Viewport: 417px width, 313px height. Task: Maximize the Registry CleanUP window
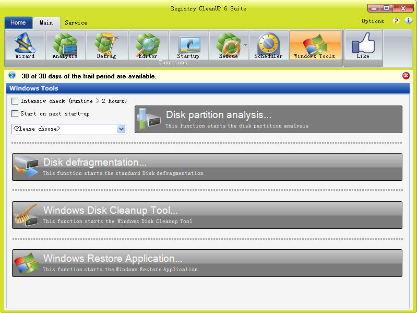[386, 8]
